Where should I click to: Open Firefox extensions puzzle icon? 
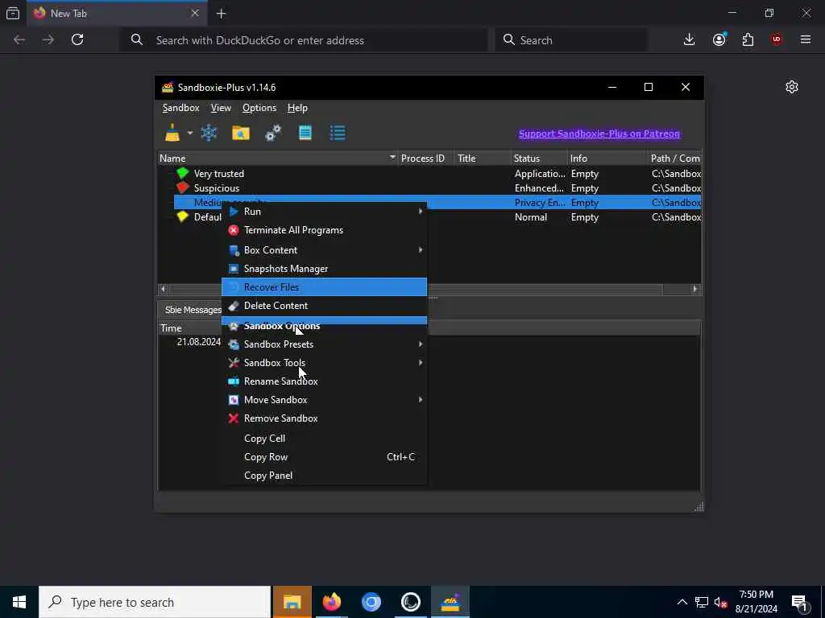click(x=748, y=39)
